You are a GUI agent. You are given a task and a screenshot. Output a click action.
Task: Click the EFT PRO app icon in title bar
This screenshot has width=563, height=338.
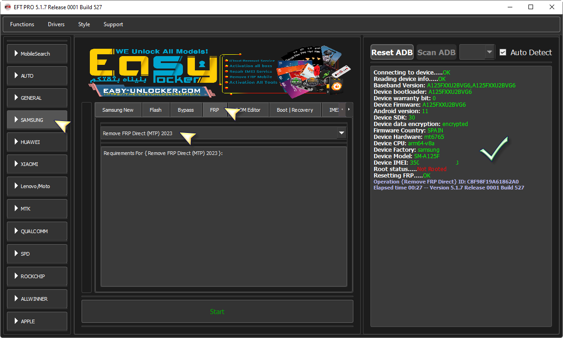(x=8, y=7)
